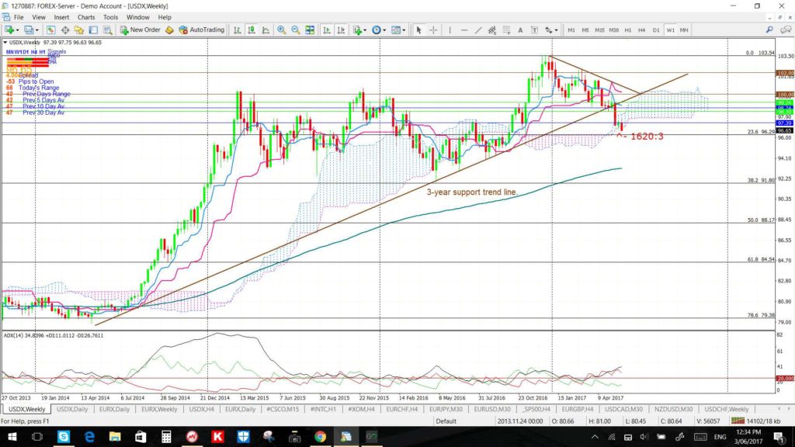
Task: Open the Charts menu
Action: pos(86,17)
